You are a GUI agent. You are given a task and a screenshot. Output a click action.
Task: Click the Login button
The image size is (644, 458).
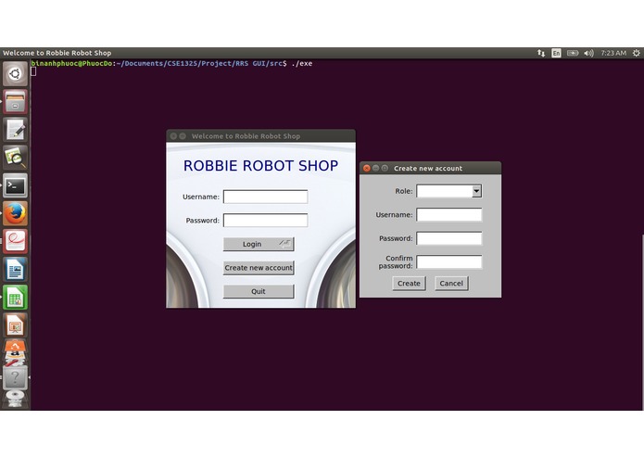[x=259, y=244]
